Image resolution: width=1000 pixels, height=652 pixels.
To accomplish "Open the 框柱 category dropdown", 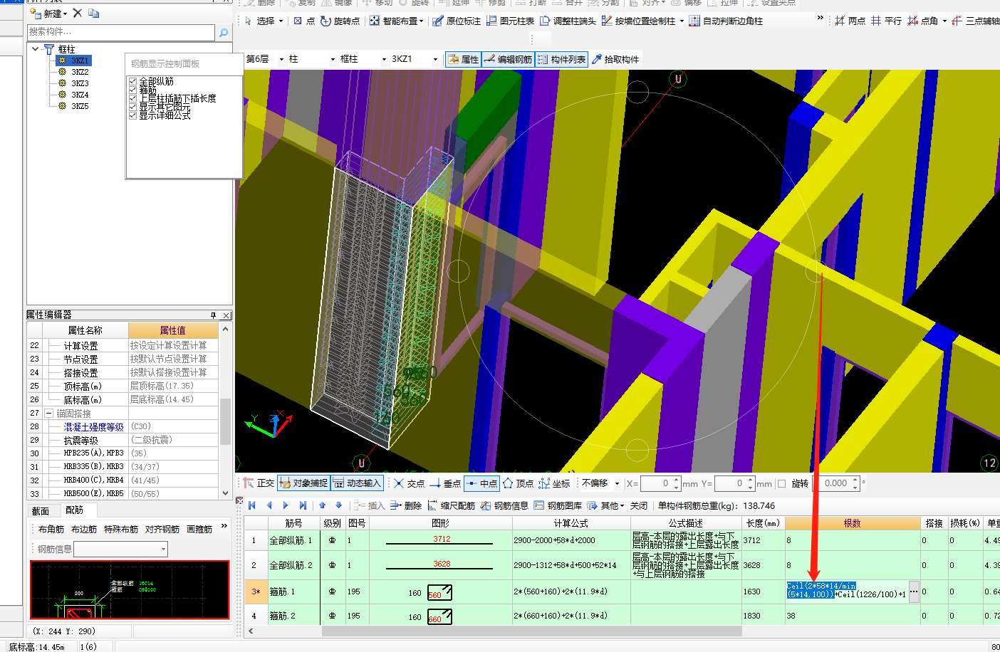I will click(x=384, y=59).
